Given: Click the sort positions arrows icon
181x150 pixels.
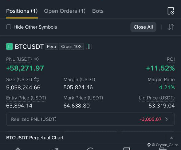Looking at the screenshot, I should coord(171,27).
